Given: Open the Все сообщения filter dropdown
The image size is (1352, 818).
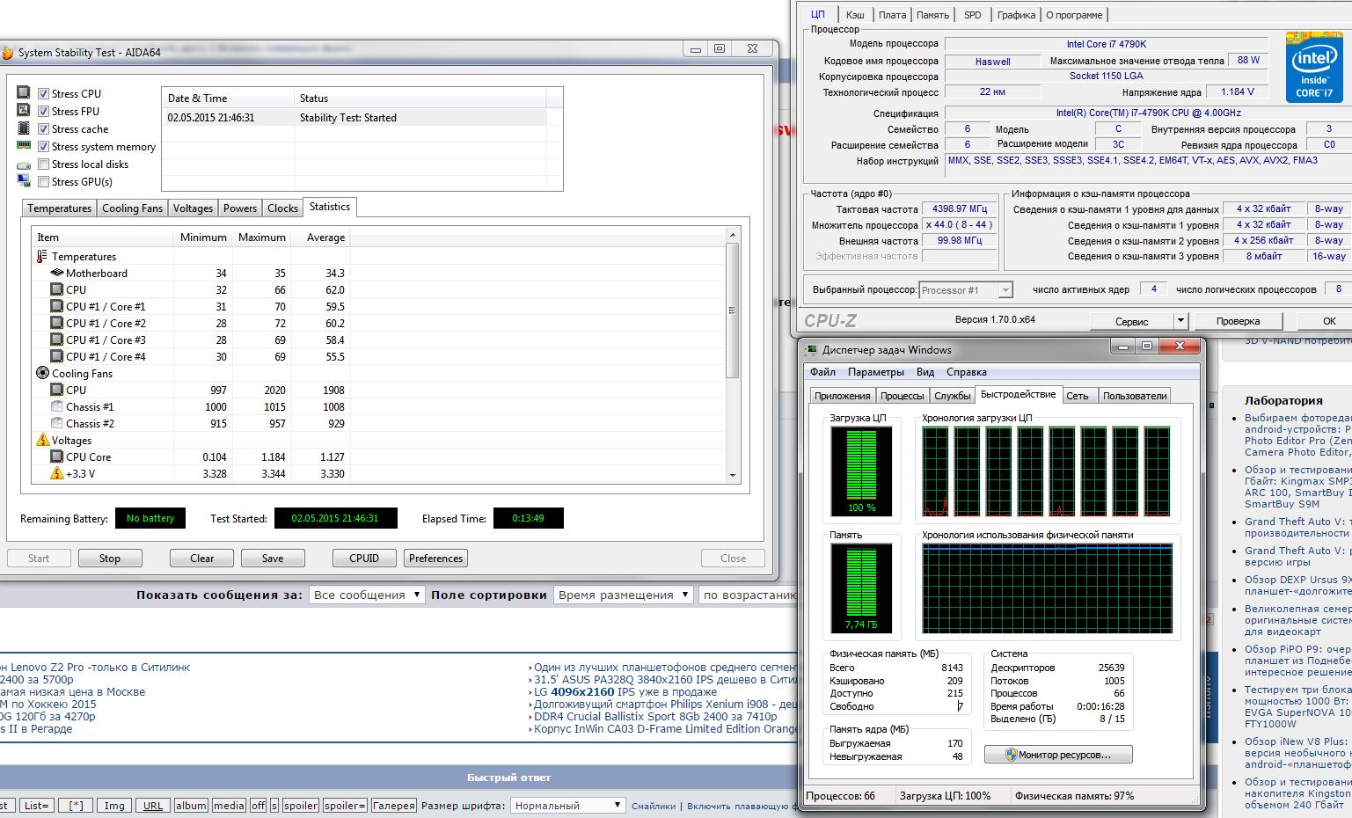Looking at the screenshot, I should point(367,595).
